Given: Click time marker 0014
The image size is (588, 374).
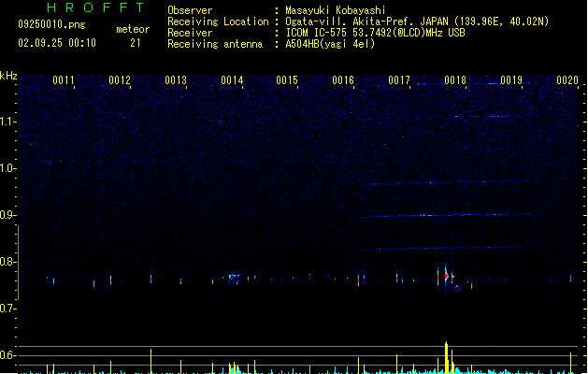Looking at the screenshot, I should pos(232,80).
